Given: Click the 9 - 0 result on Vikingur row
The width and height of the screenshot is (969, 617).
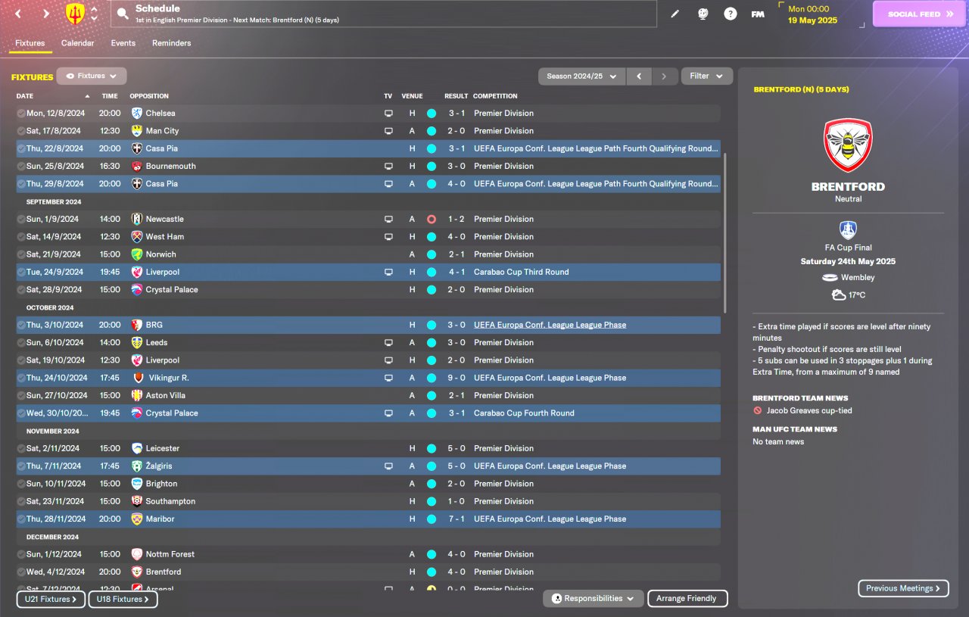Looking at the screenshot, I should 456,378.
